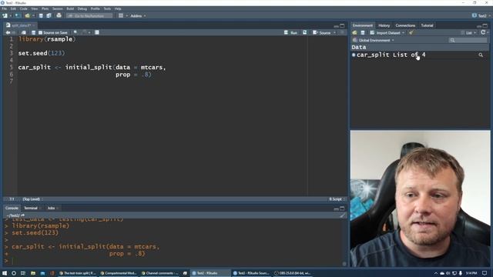Open the Tools menu
Image resolution: width=493 pixels, height=277 pixels.
tap(107, 8)
